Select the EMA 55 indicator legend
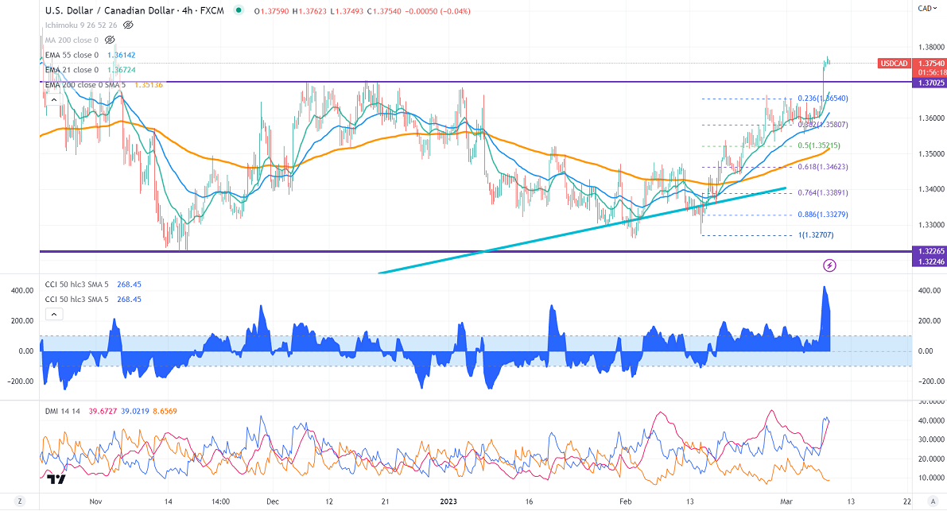Viewport: 947px width, 511px height. coord(71,55)
